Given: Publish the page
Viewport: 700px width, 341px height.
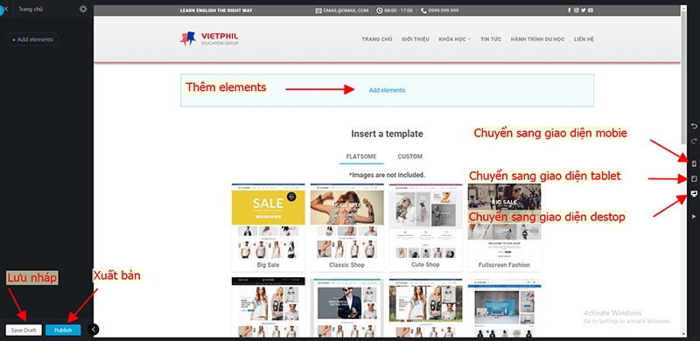Looking at the screenshot, I should pos(63,330).
